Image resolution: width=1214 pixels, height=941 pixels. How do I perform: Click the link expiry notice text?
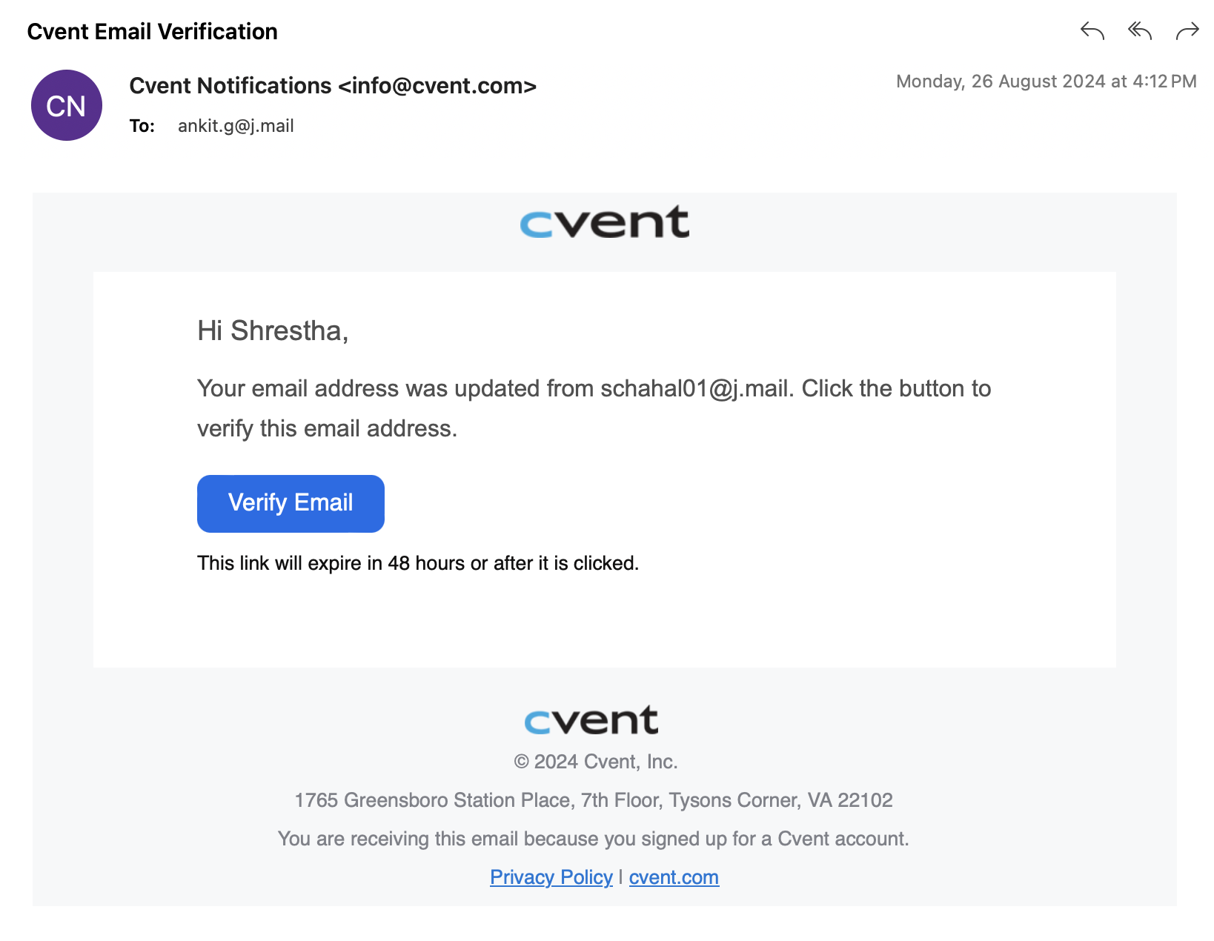tap(418, 563)
